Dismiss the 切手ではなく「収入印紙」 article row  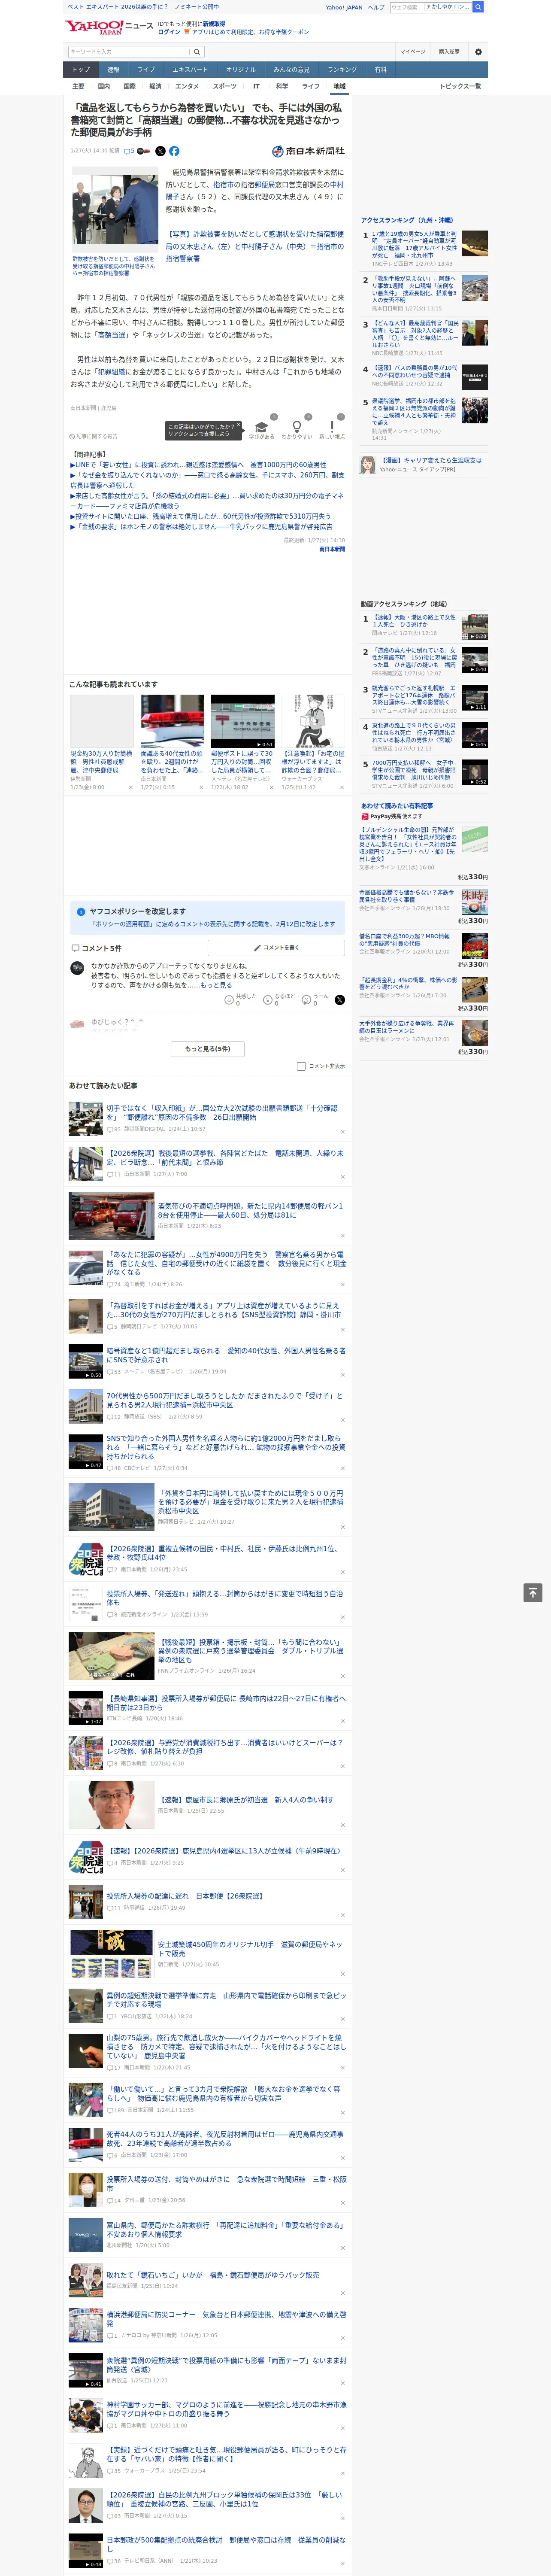pos(342,1132)
